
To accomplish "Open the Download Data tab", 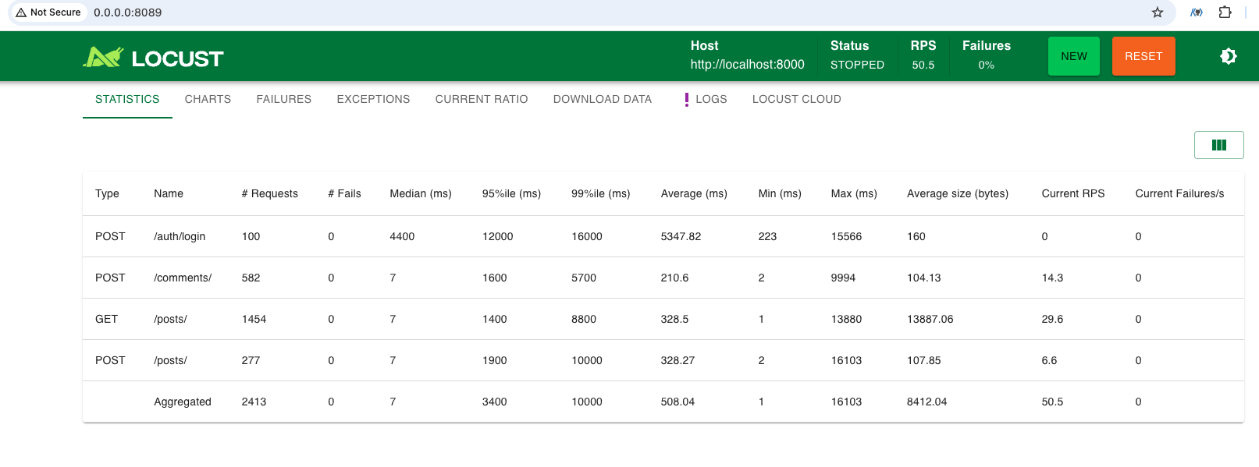I will 602,99.
